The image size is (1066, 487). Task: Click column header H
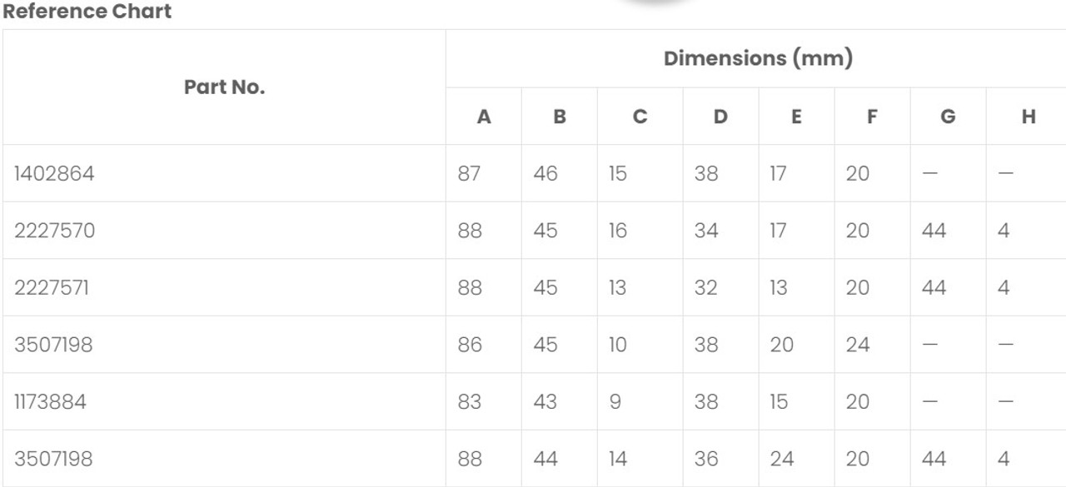click(1029, 117)
